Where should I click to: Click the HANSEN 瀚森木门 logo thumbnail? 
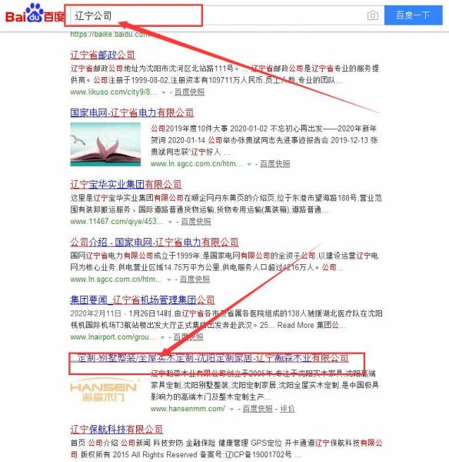pyautogui.click(x=105, y=390)
